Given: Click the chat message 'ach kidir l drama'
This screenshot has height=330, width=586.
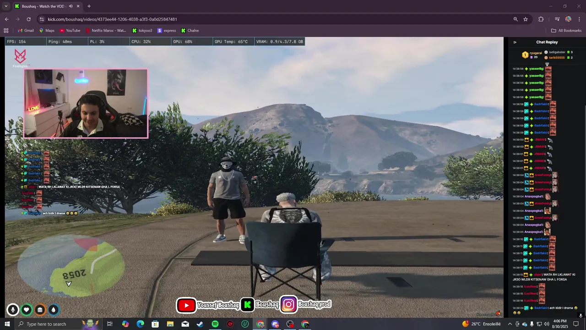Looking at the screenshot, I should point(545,310).
